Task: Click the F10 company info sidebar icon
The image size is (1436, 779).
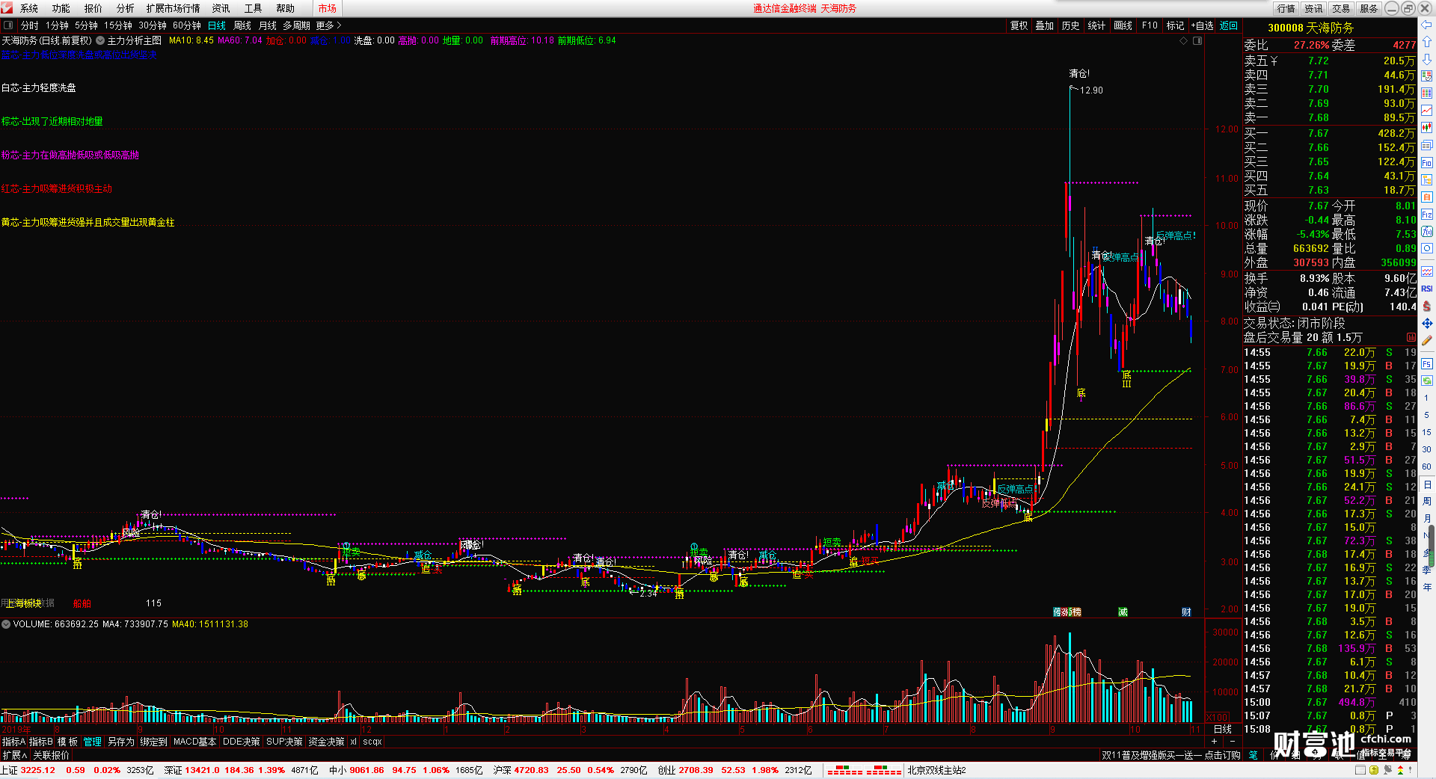Action: pyautogui.click(x=1427, y=162)
